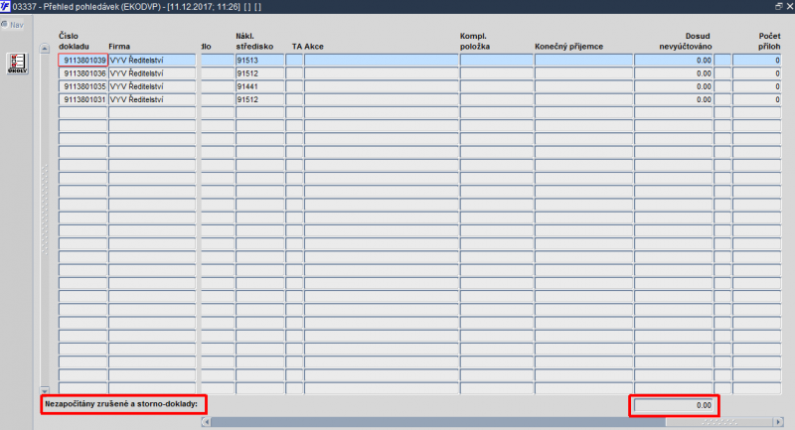Click the Nákl. středisko column header
This screenshot has height=430, width=795.
pyautogui.click(x=254, y=41)
